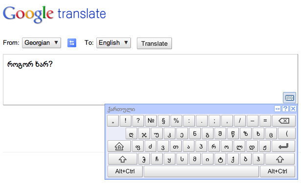Image resolution: width=301 pixels, height=187 pixels.
Task: Click the Georgian დ key
Action: (x=252, y=147)
